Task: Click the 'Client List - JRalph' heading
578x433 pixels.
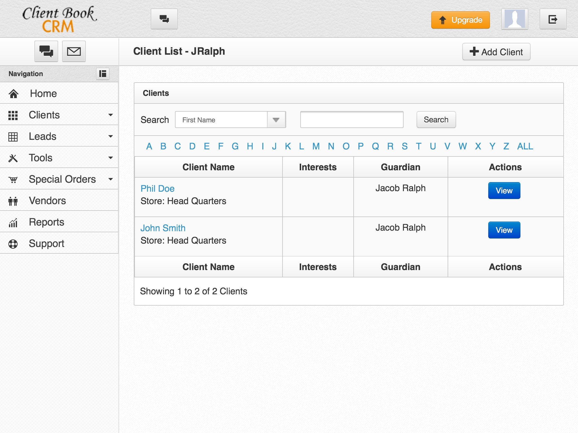Action: [179, 51]
